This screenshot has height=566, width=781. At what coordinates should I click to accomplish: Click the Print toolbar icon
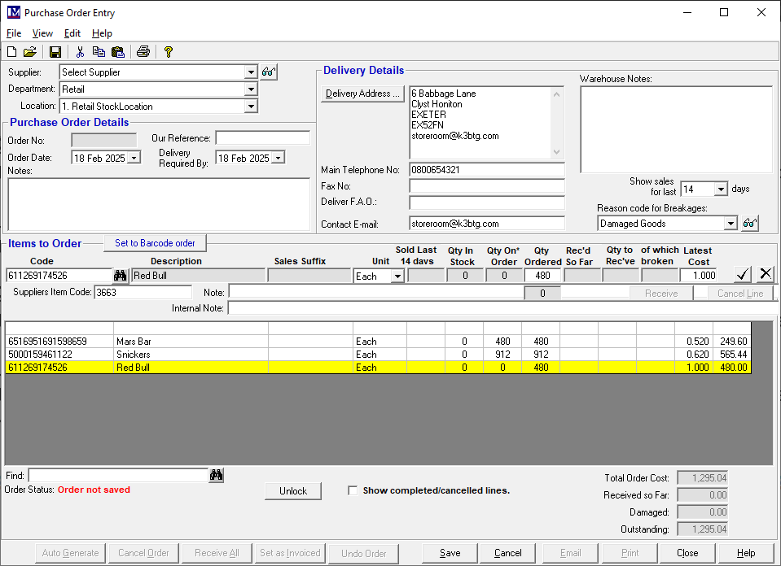point(143,52)
